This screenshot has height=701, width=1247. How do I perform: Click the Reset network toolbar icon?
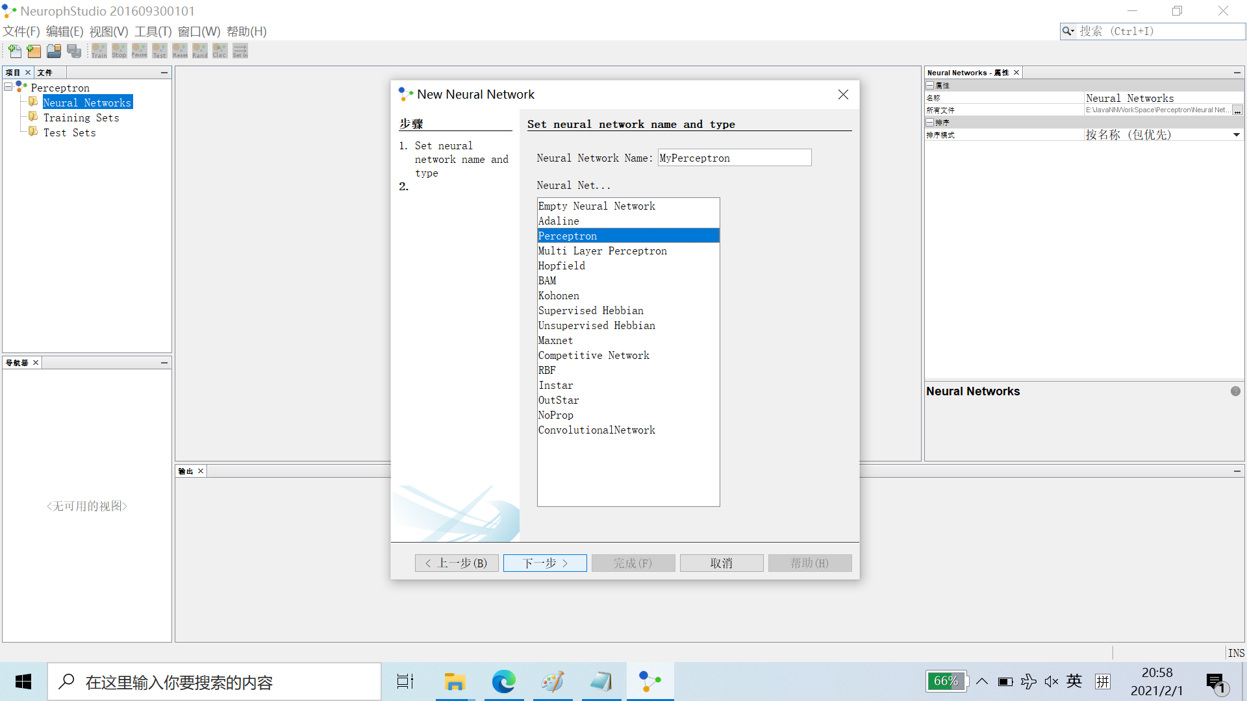coord(180,51)
